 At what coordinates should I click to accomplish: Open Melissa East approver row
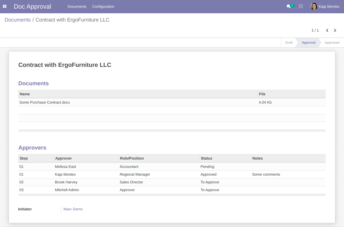(x=66, y=167)
